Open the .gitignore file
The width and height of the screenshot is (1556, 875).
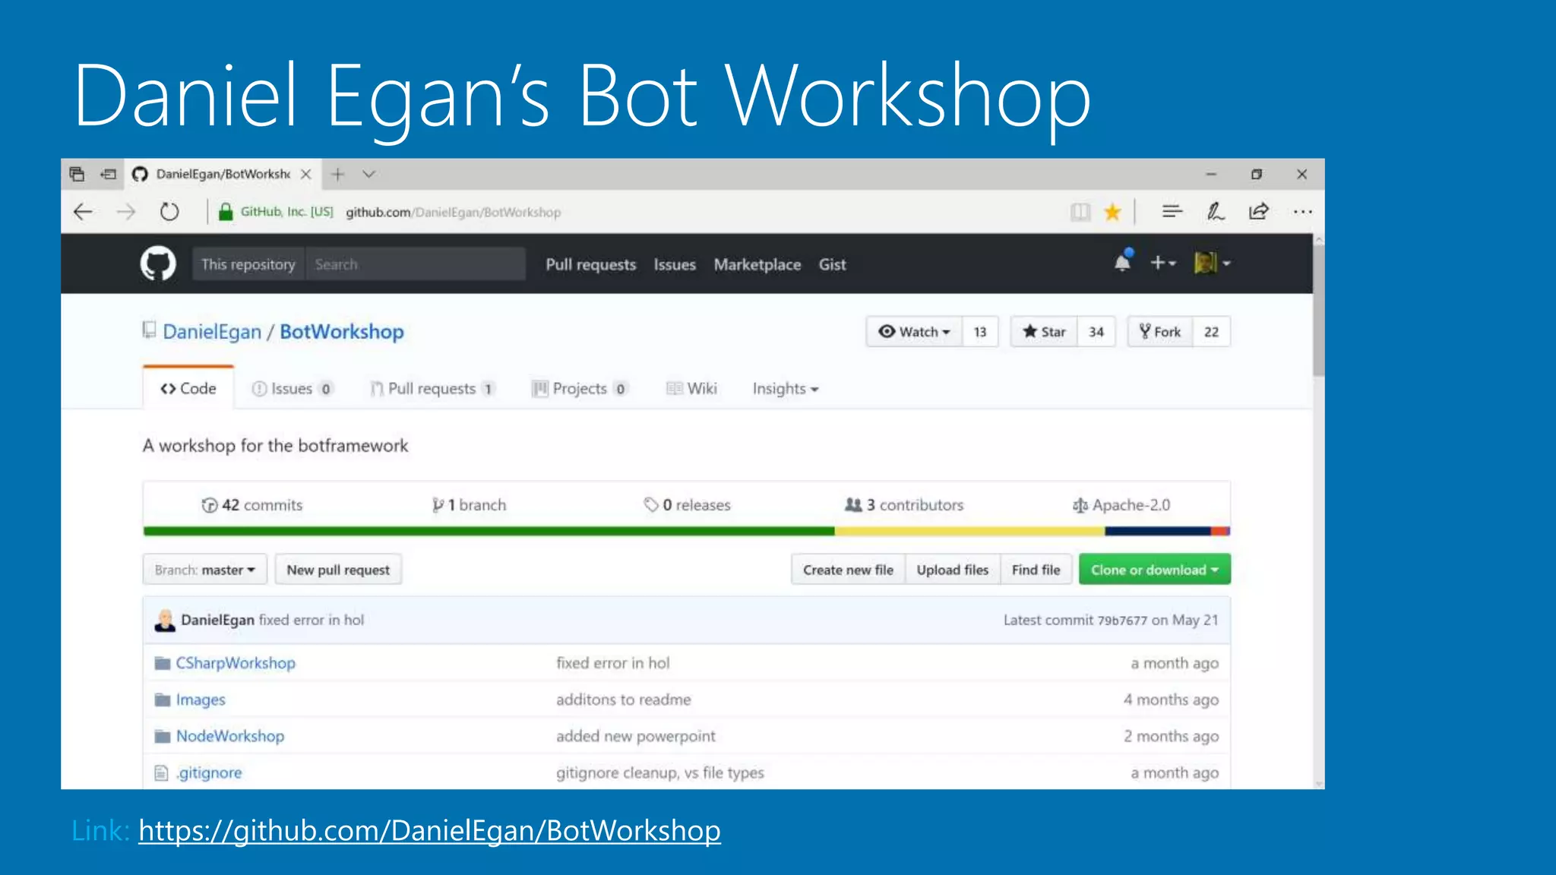209,772
